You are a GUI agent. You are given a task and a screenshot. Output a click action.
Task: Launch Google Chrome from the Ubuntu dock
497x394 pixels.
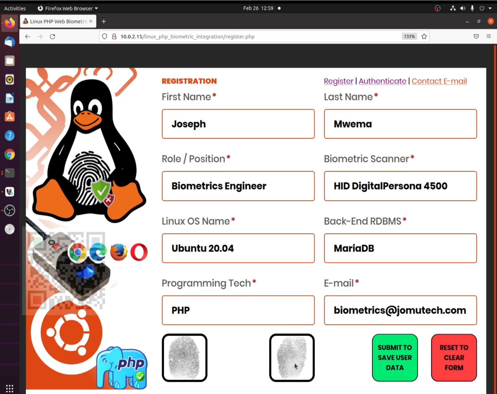[9, 154]
